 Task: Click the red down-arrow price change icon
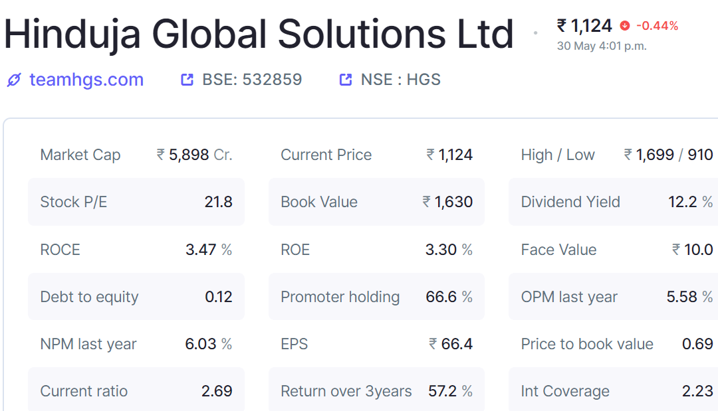point(624,26)
